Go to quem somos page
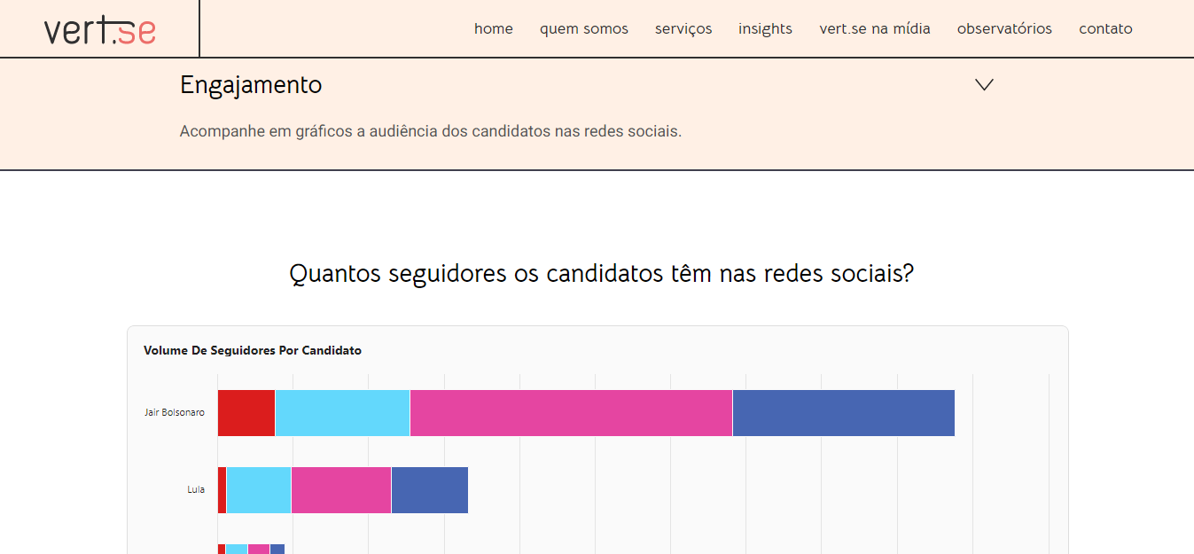The height and width of the screenshot is (554, 1194). 584,28
